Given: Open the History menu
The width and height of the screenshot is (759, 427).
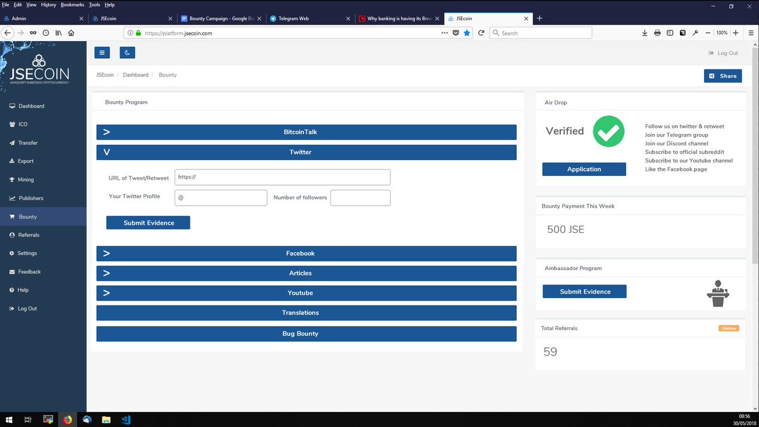Looking at the screenshot, I should click(x=48, y=4).
